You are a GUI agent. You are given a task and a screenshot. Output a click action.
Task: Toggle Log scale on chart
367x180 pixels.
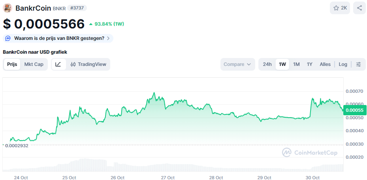pos(343,64)
